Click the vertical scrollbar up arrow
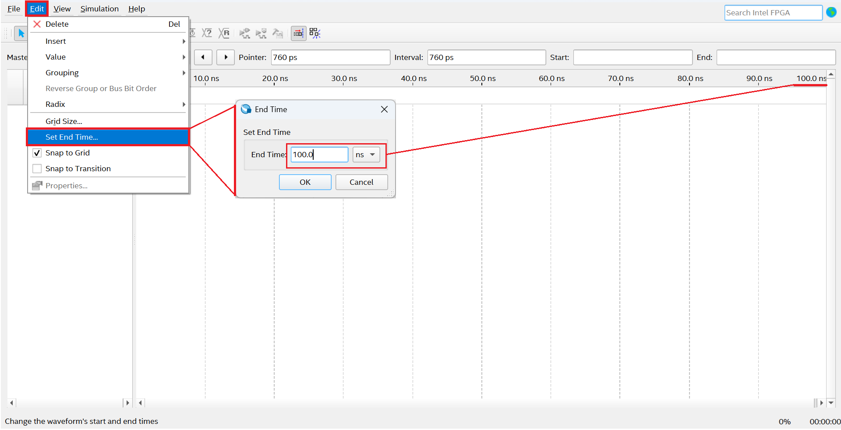The width and height of the screenshot is (841, 430). (831, 74)
